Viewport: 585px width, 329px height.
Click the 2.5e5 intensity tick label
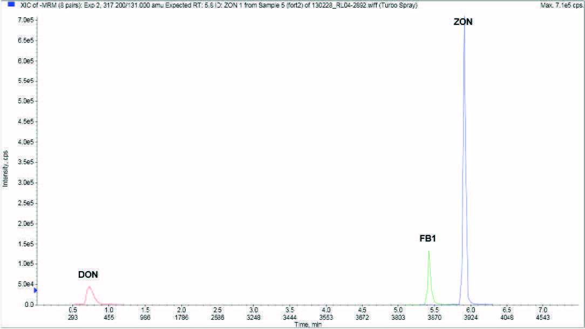pyautogui.click(x=25, y=203)
